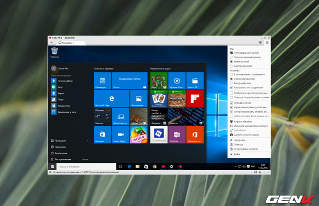Open the Фотографии tile
This screenshot has height=206, width=319.
(139, 99)
